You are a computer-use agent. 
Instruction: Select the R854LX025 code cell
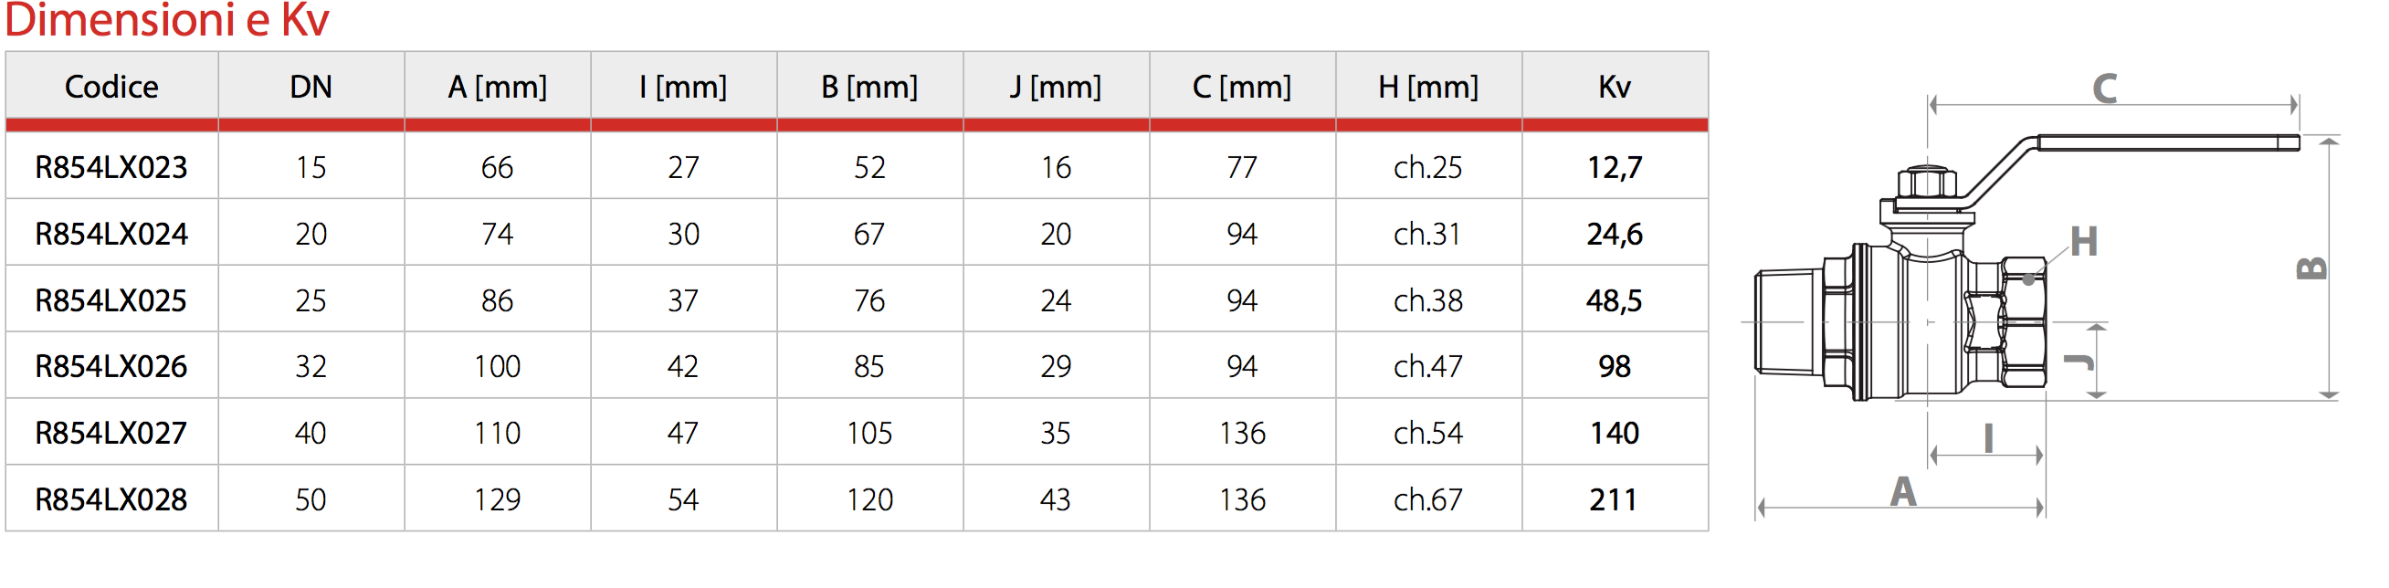[111, 300]
